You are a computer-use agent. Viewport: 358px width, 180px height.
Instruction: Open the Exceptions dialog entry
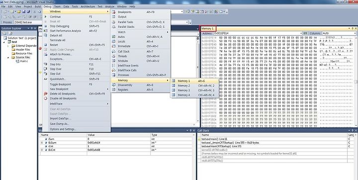(x=77, y=59)
